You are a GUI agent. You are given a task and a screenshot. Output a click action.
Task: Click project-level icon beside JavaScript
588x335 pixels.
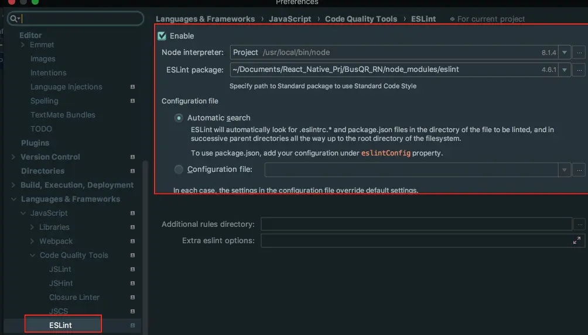(x=132, y=213)
